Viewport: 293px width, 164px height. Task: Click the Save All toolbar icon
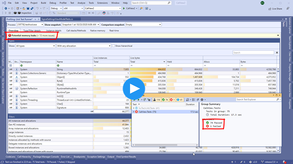click(x=32, y=8)
